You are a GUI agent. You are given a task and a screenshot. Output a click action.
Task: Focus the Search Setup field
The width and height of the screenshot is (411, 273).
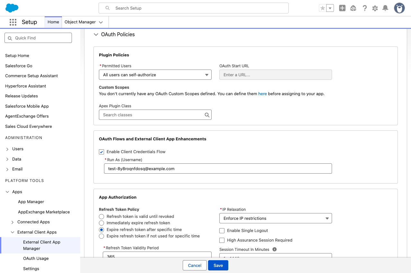[x=194, y=8]
